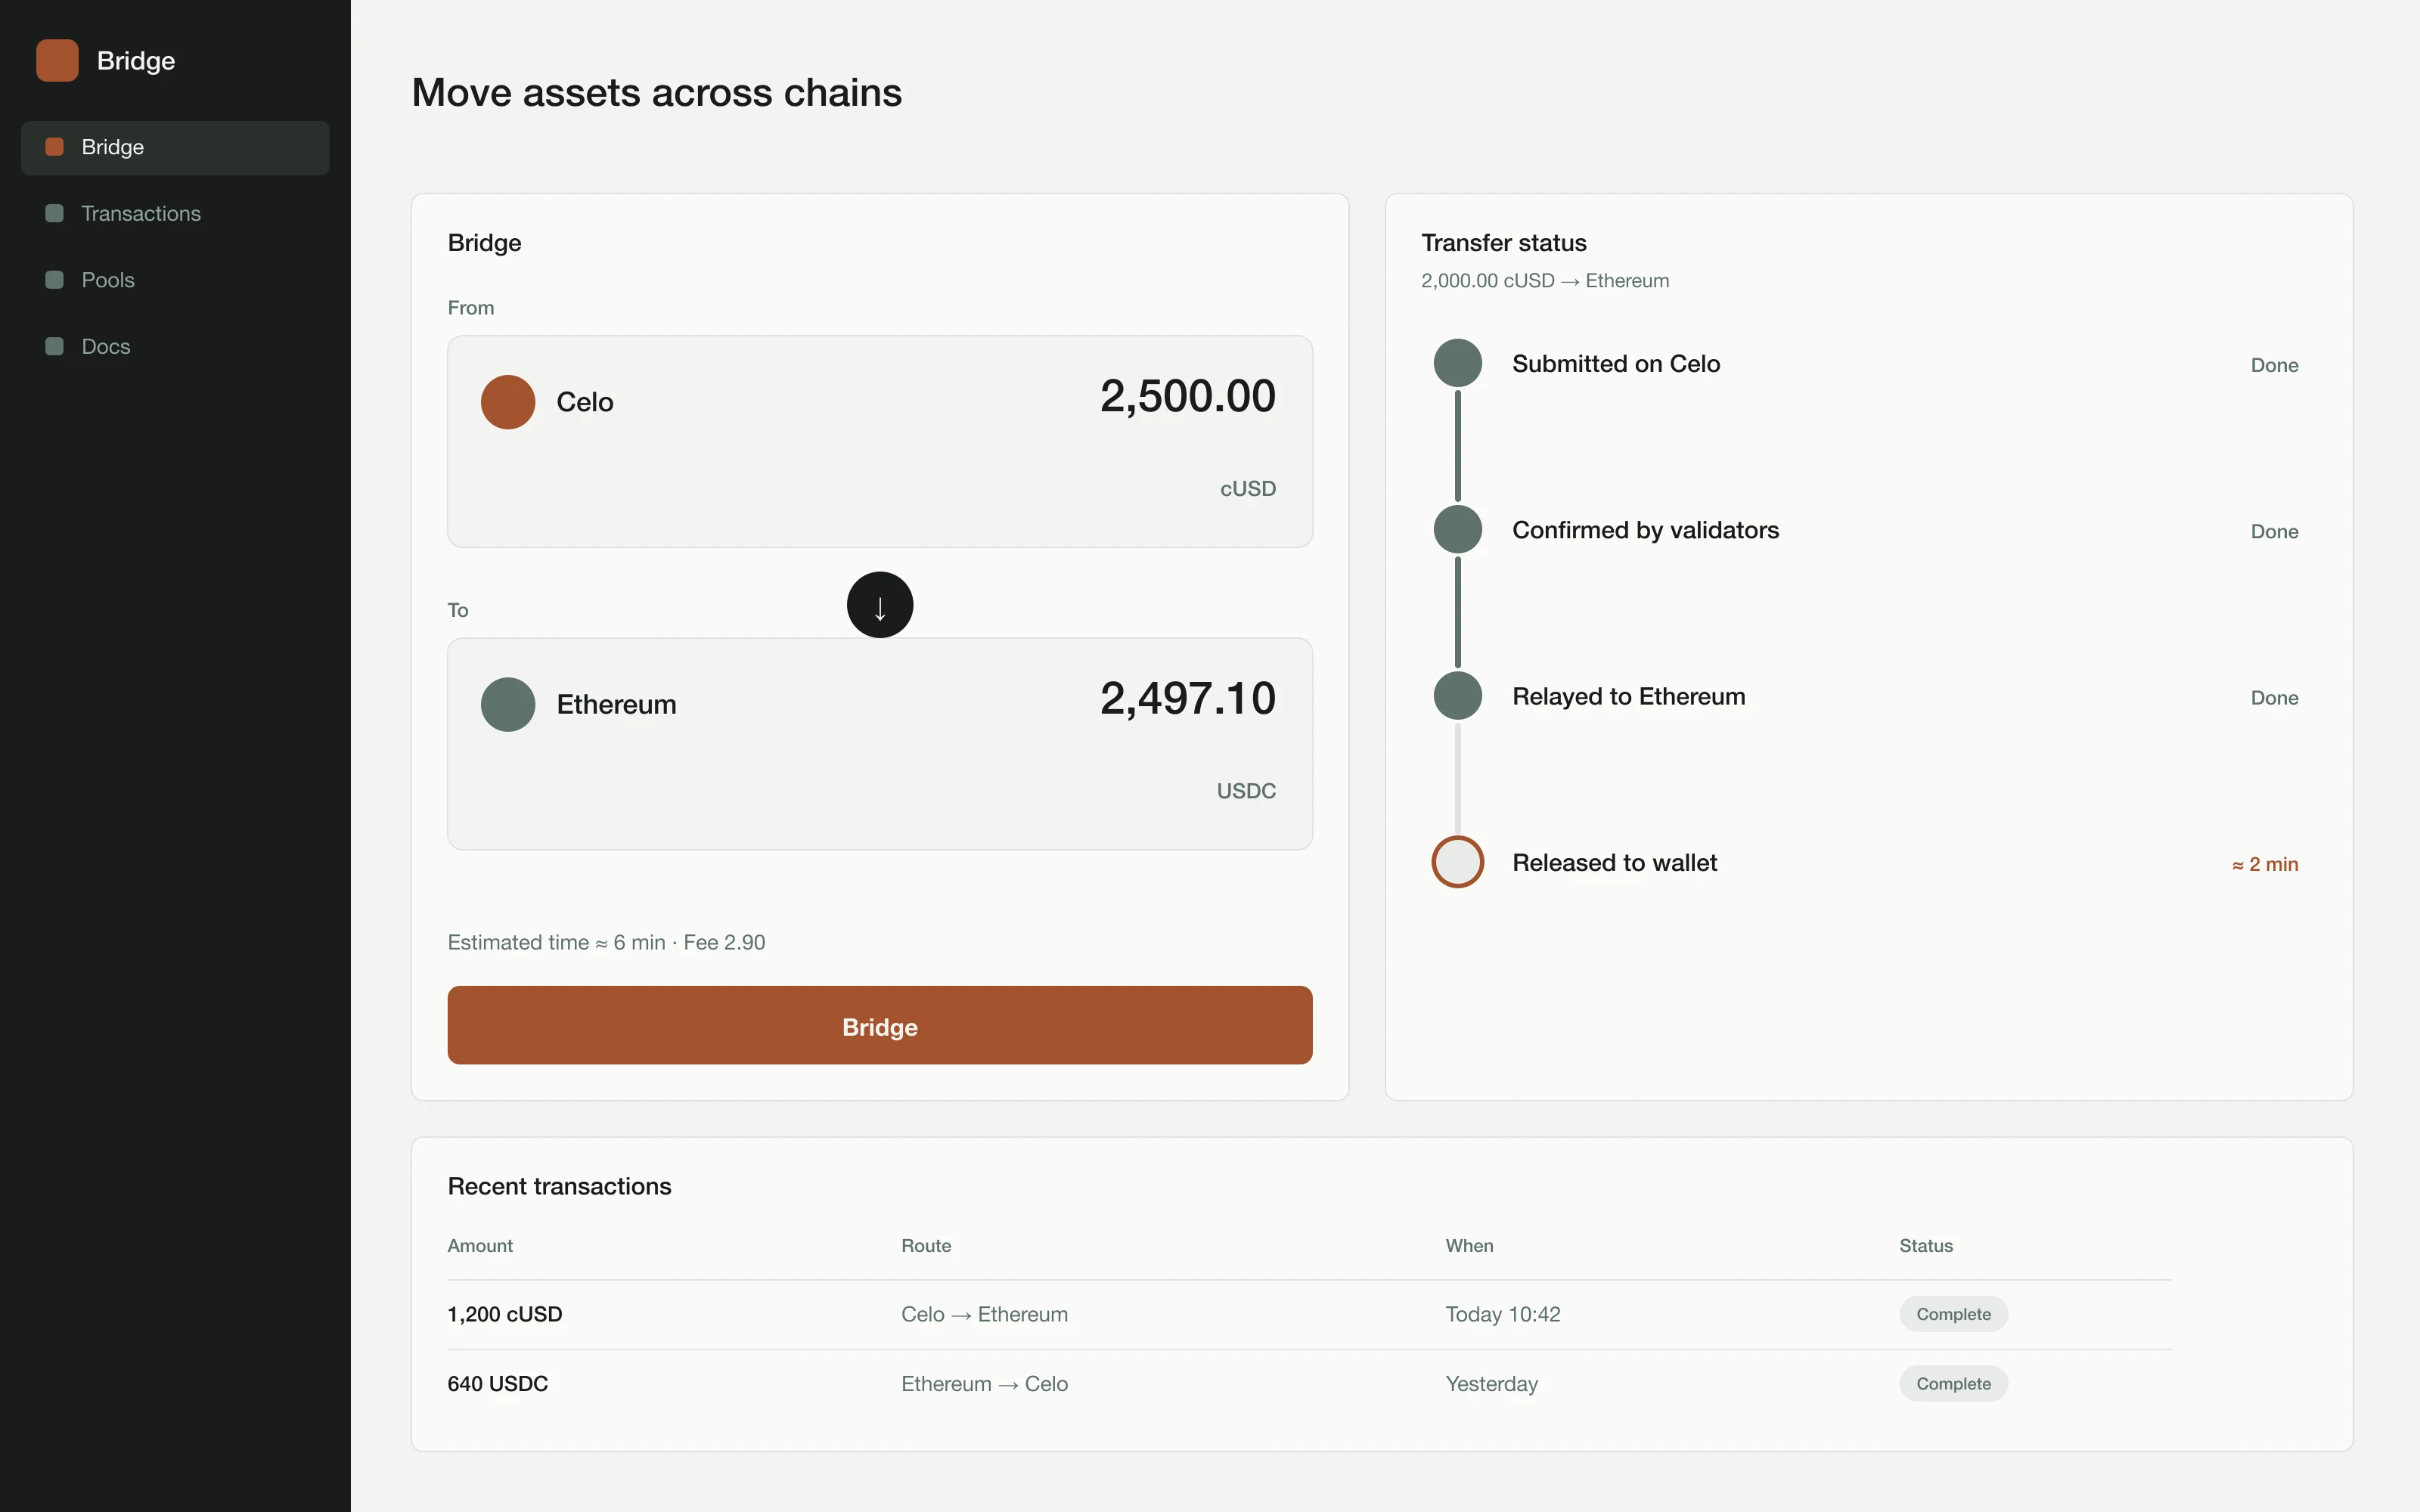Edit the 2,500.00 amount field
Viewport: 2420px width, 1512px height.
pos(1188,396)
